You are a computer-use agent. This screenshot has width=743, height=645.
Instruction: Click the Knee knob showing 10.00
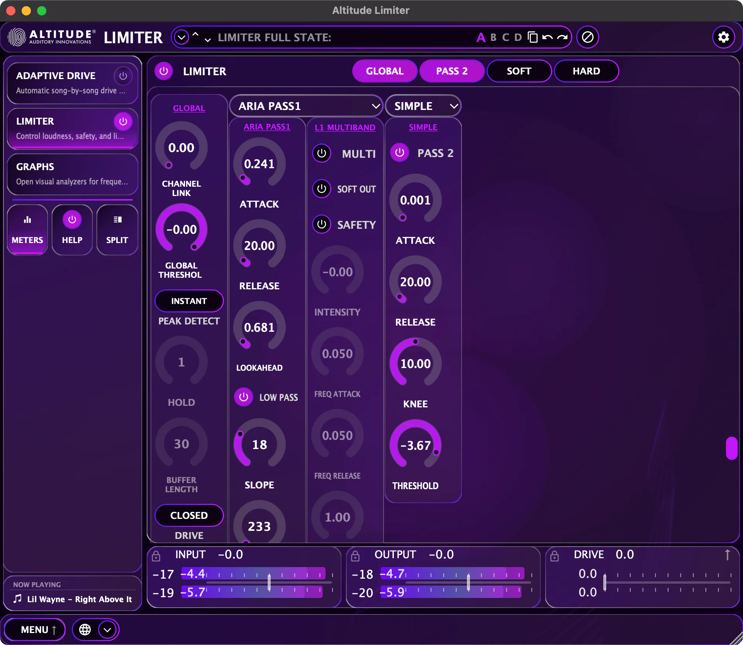tap(415, 363)
